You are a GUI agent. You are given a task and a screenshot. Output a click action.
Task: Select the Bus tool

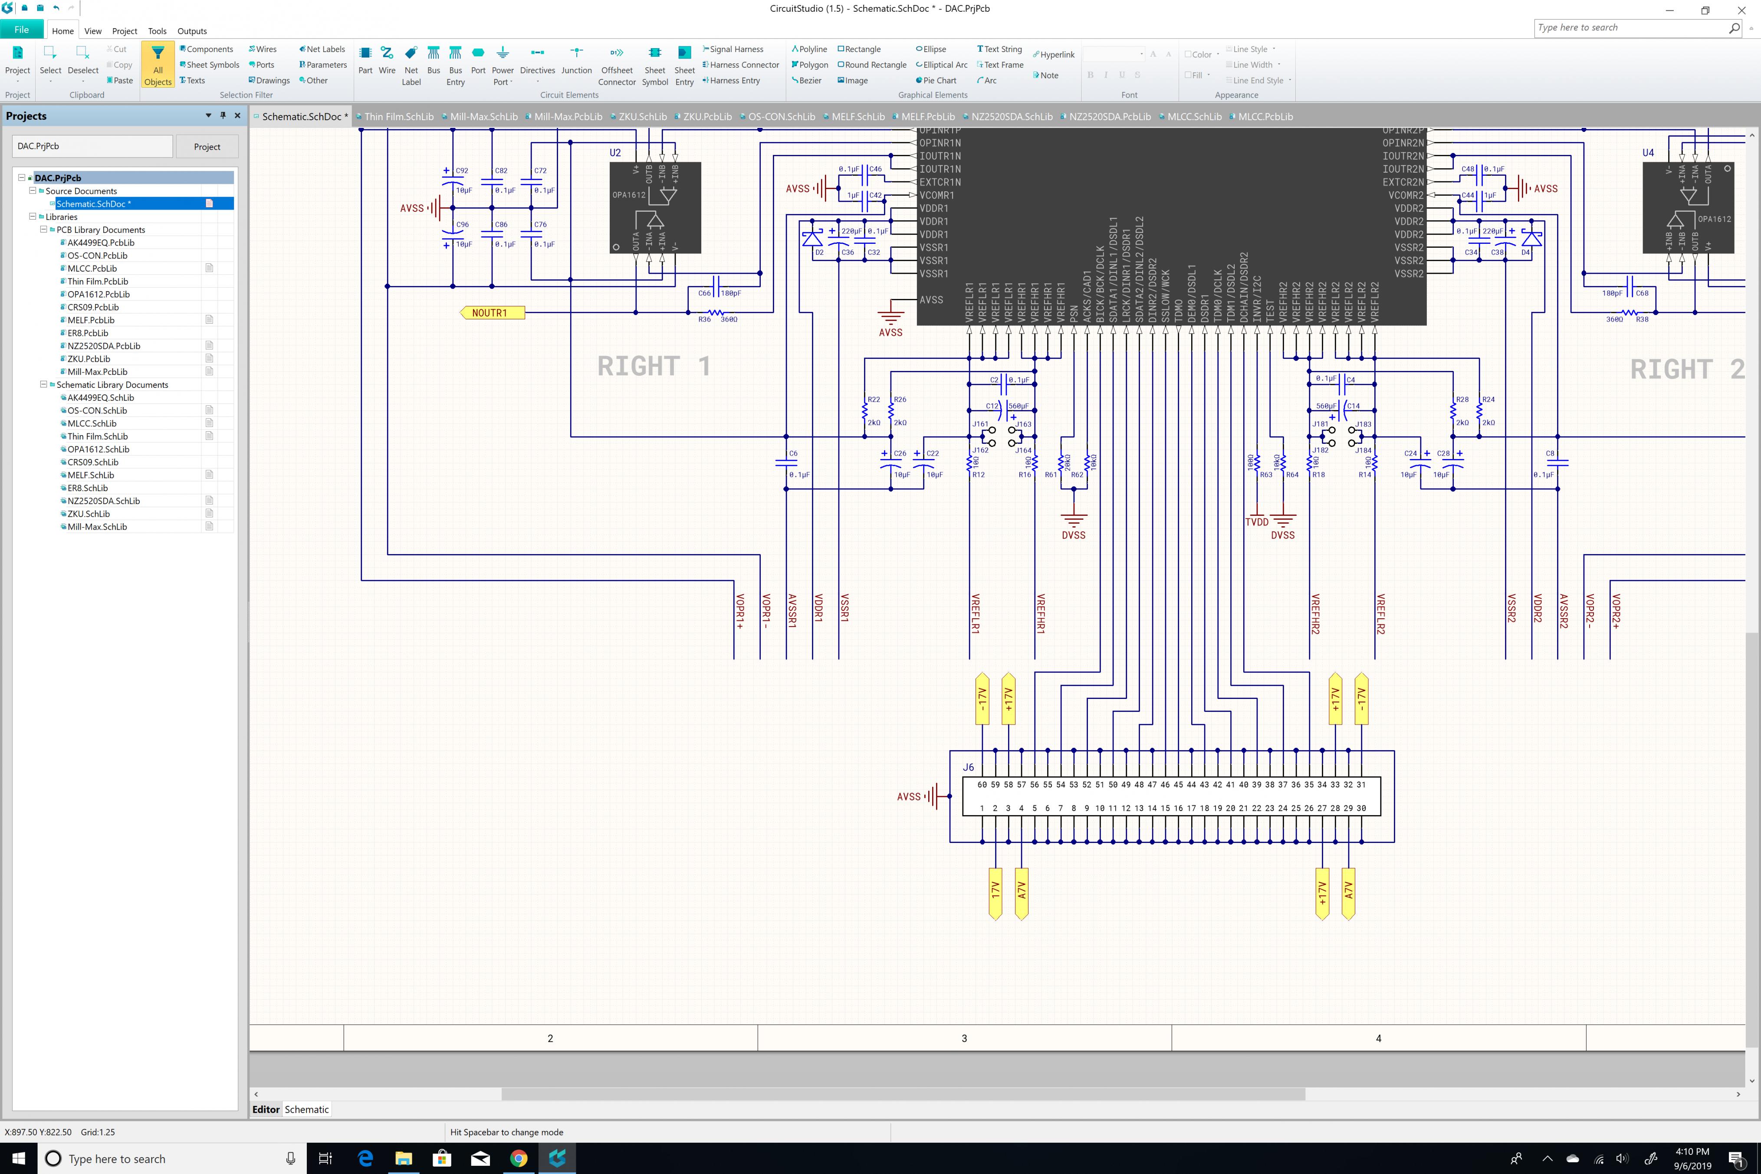(434, 61)
